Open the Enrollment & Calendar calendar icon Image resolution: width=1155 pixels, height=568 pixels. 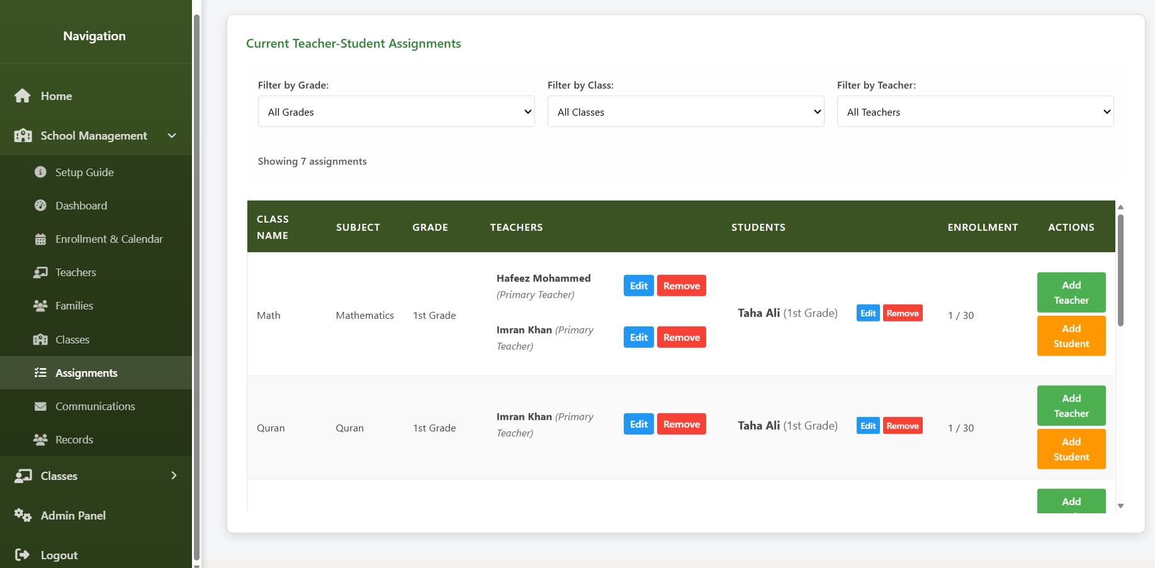pos(40,239)
